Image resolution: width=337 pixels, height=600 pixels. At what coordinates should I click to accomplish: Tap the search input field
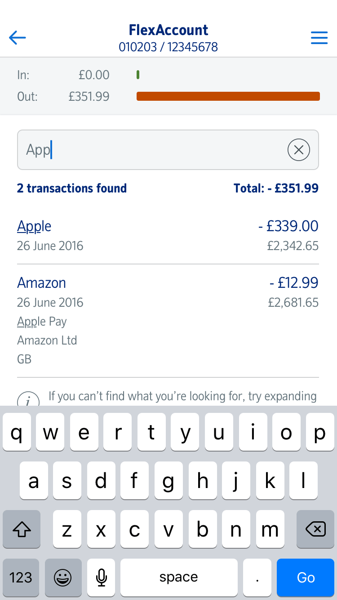point(153,150)
